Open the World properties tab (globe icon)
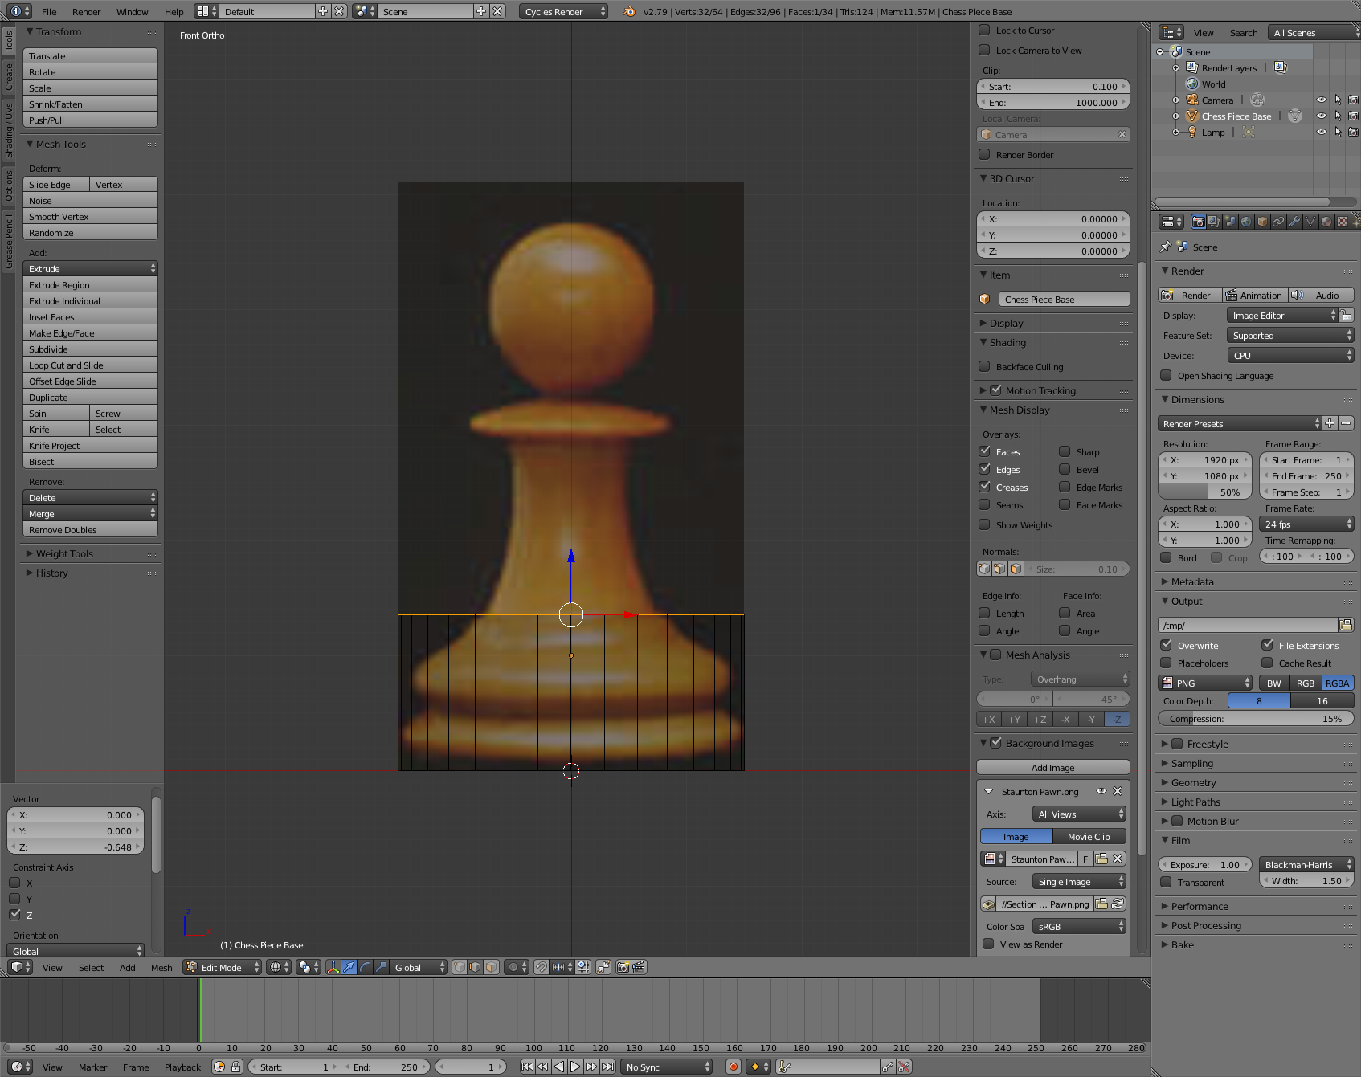The height and width of the screenshot is (1077, 1361). 1246,222
